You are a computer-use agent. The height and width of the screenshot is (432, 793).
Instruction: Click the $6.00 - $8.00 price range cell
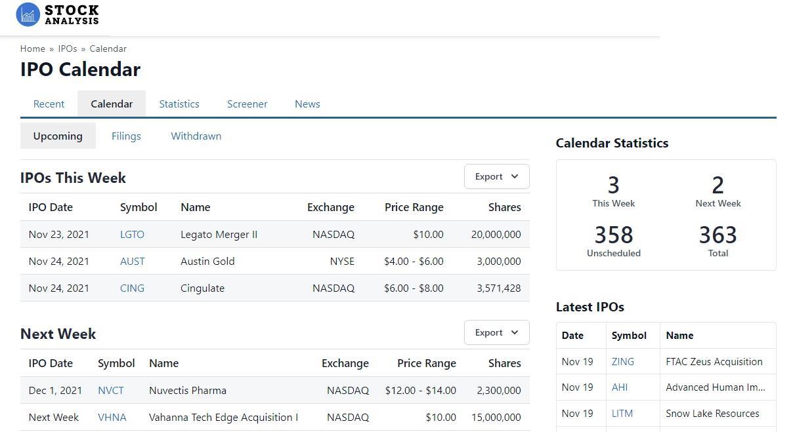point(414,288)
